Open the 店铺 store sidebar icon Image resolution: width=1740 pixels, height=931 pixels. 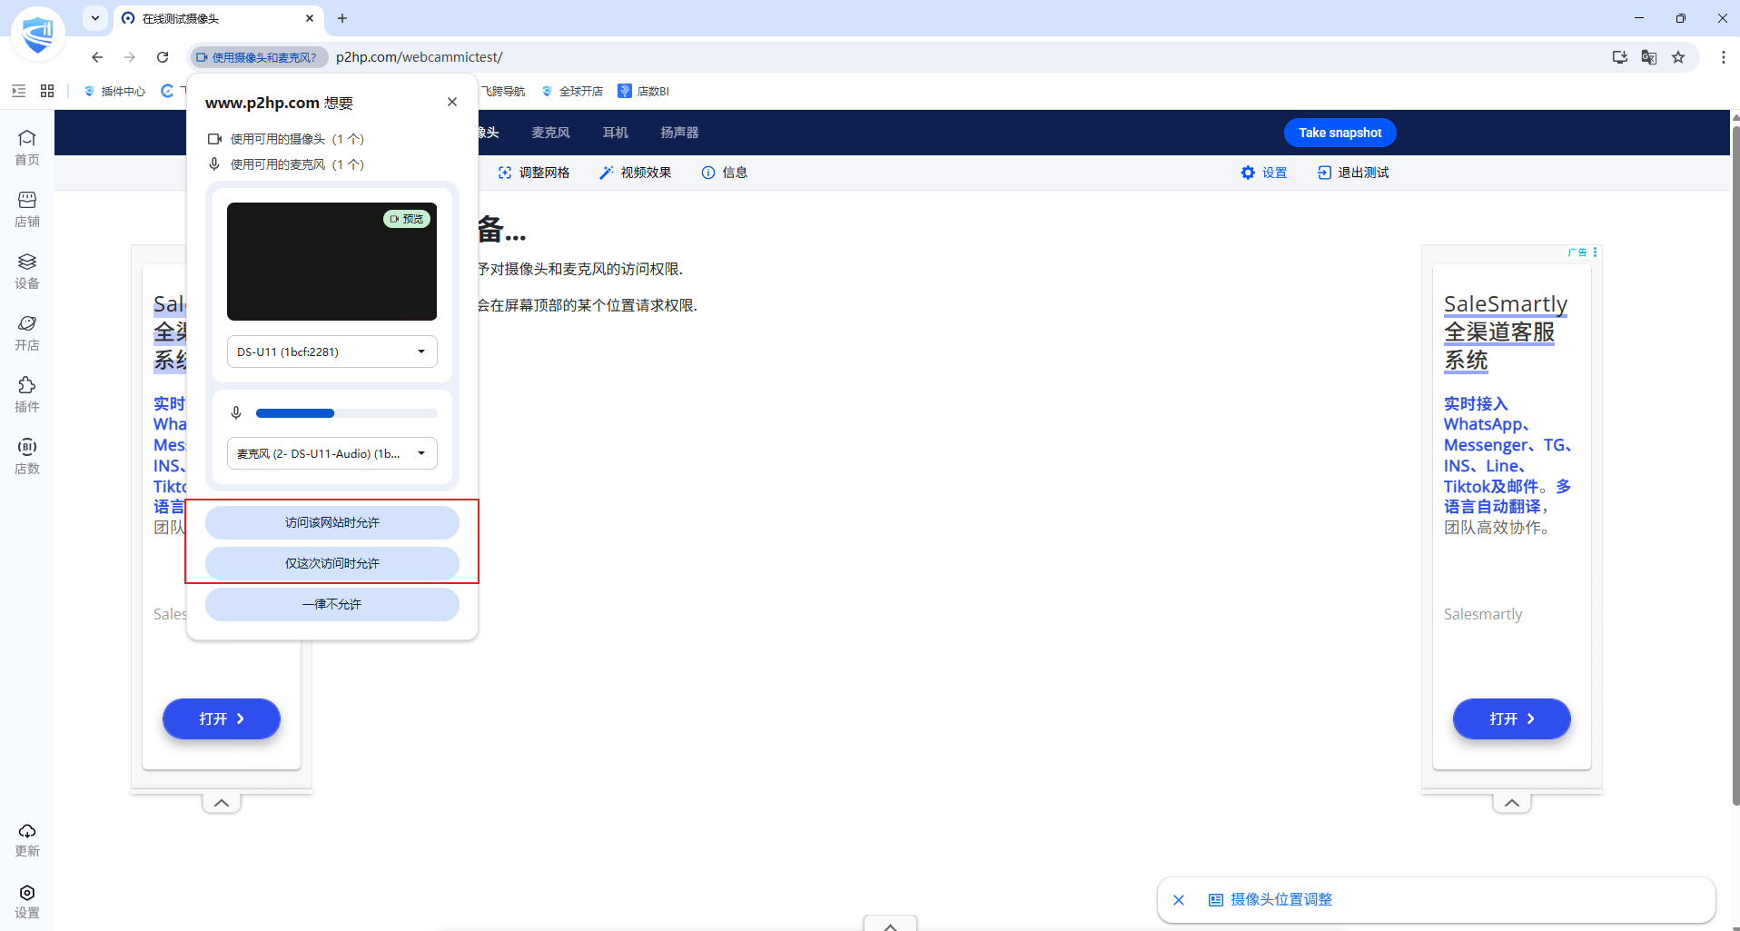click(27, 209)
